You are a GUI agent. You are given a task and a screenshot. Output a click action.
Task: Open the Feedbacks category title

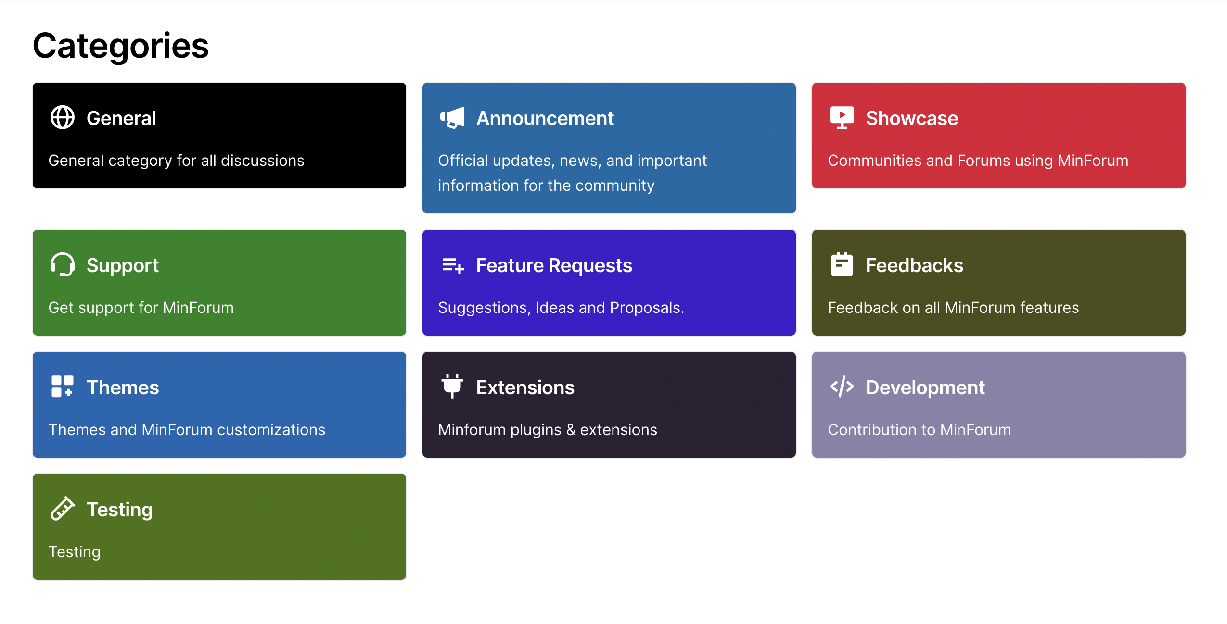pyautogui.click(x=915, y=265)
